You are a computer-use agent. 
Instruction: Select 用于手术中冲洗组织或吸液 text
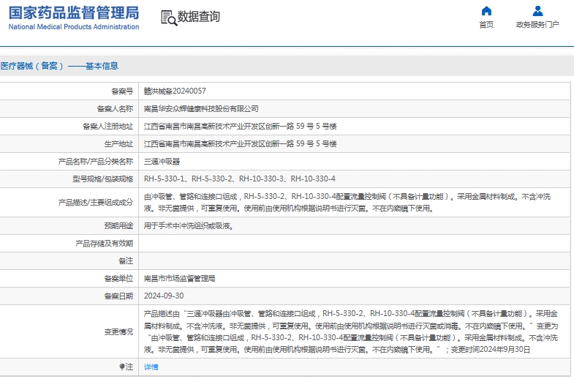(189, 226)
